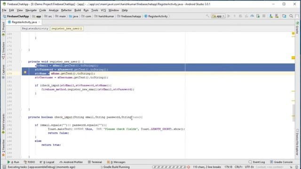Click the fold end marker at line 173
301x169 pixels.
pyautogui.click(x=21, y=50)
